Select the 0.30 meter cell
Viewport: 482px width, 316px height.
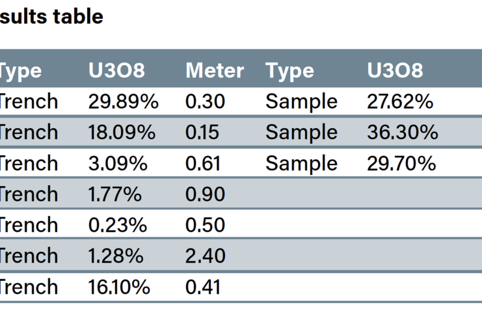coord(204,101)
